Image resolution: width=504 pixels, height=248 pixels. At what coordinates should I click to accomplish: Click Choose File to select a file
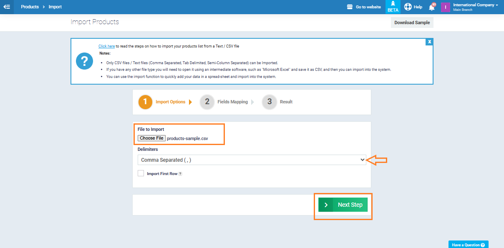[x=152, y=138]
